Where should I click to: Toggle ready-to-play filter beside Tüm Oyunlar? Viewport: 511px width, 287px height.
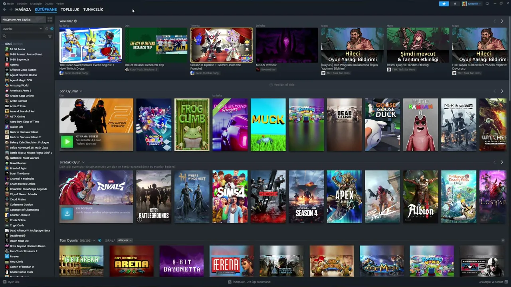click(x=99, y=240)
